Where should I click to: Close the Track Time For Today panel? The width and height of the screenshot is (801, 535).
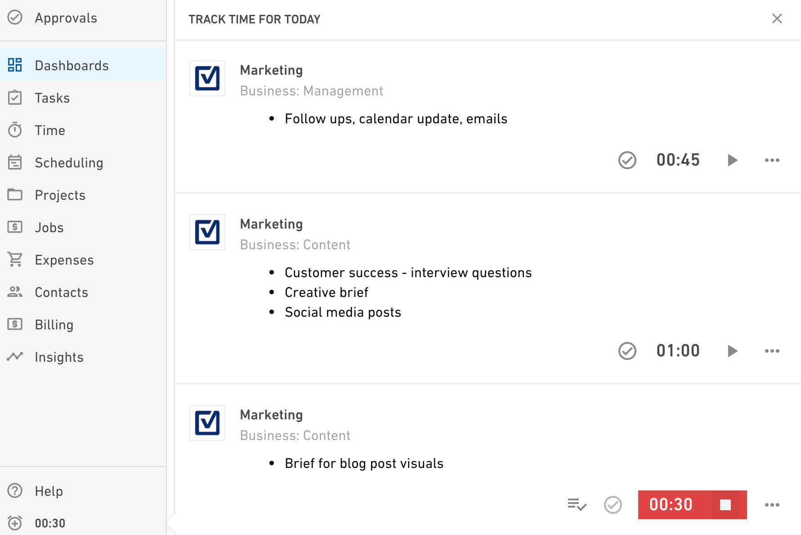777,18
